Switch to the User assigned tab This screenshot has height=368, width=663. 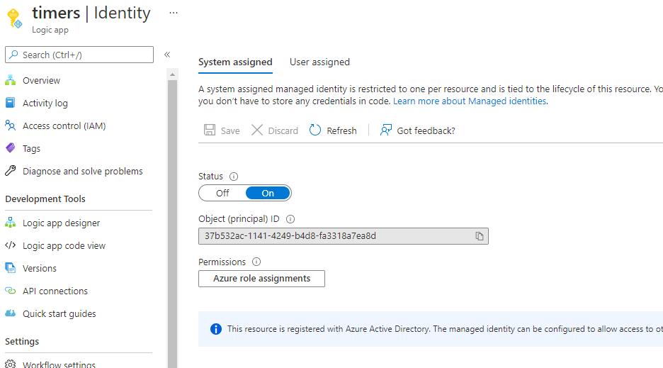[319, 62]
